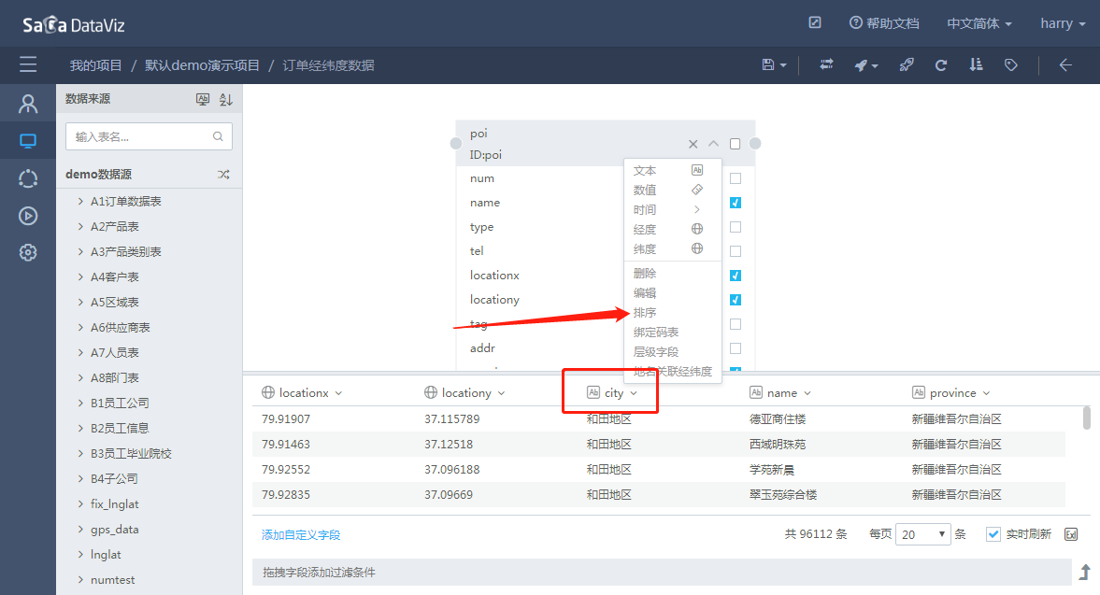Expand the A1订单数据表 tree node
Viewport: 1100px width, 595px height.
tap(81, 201)
